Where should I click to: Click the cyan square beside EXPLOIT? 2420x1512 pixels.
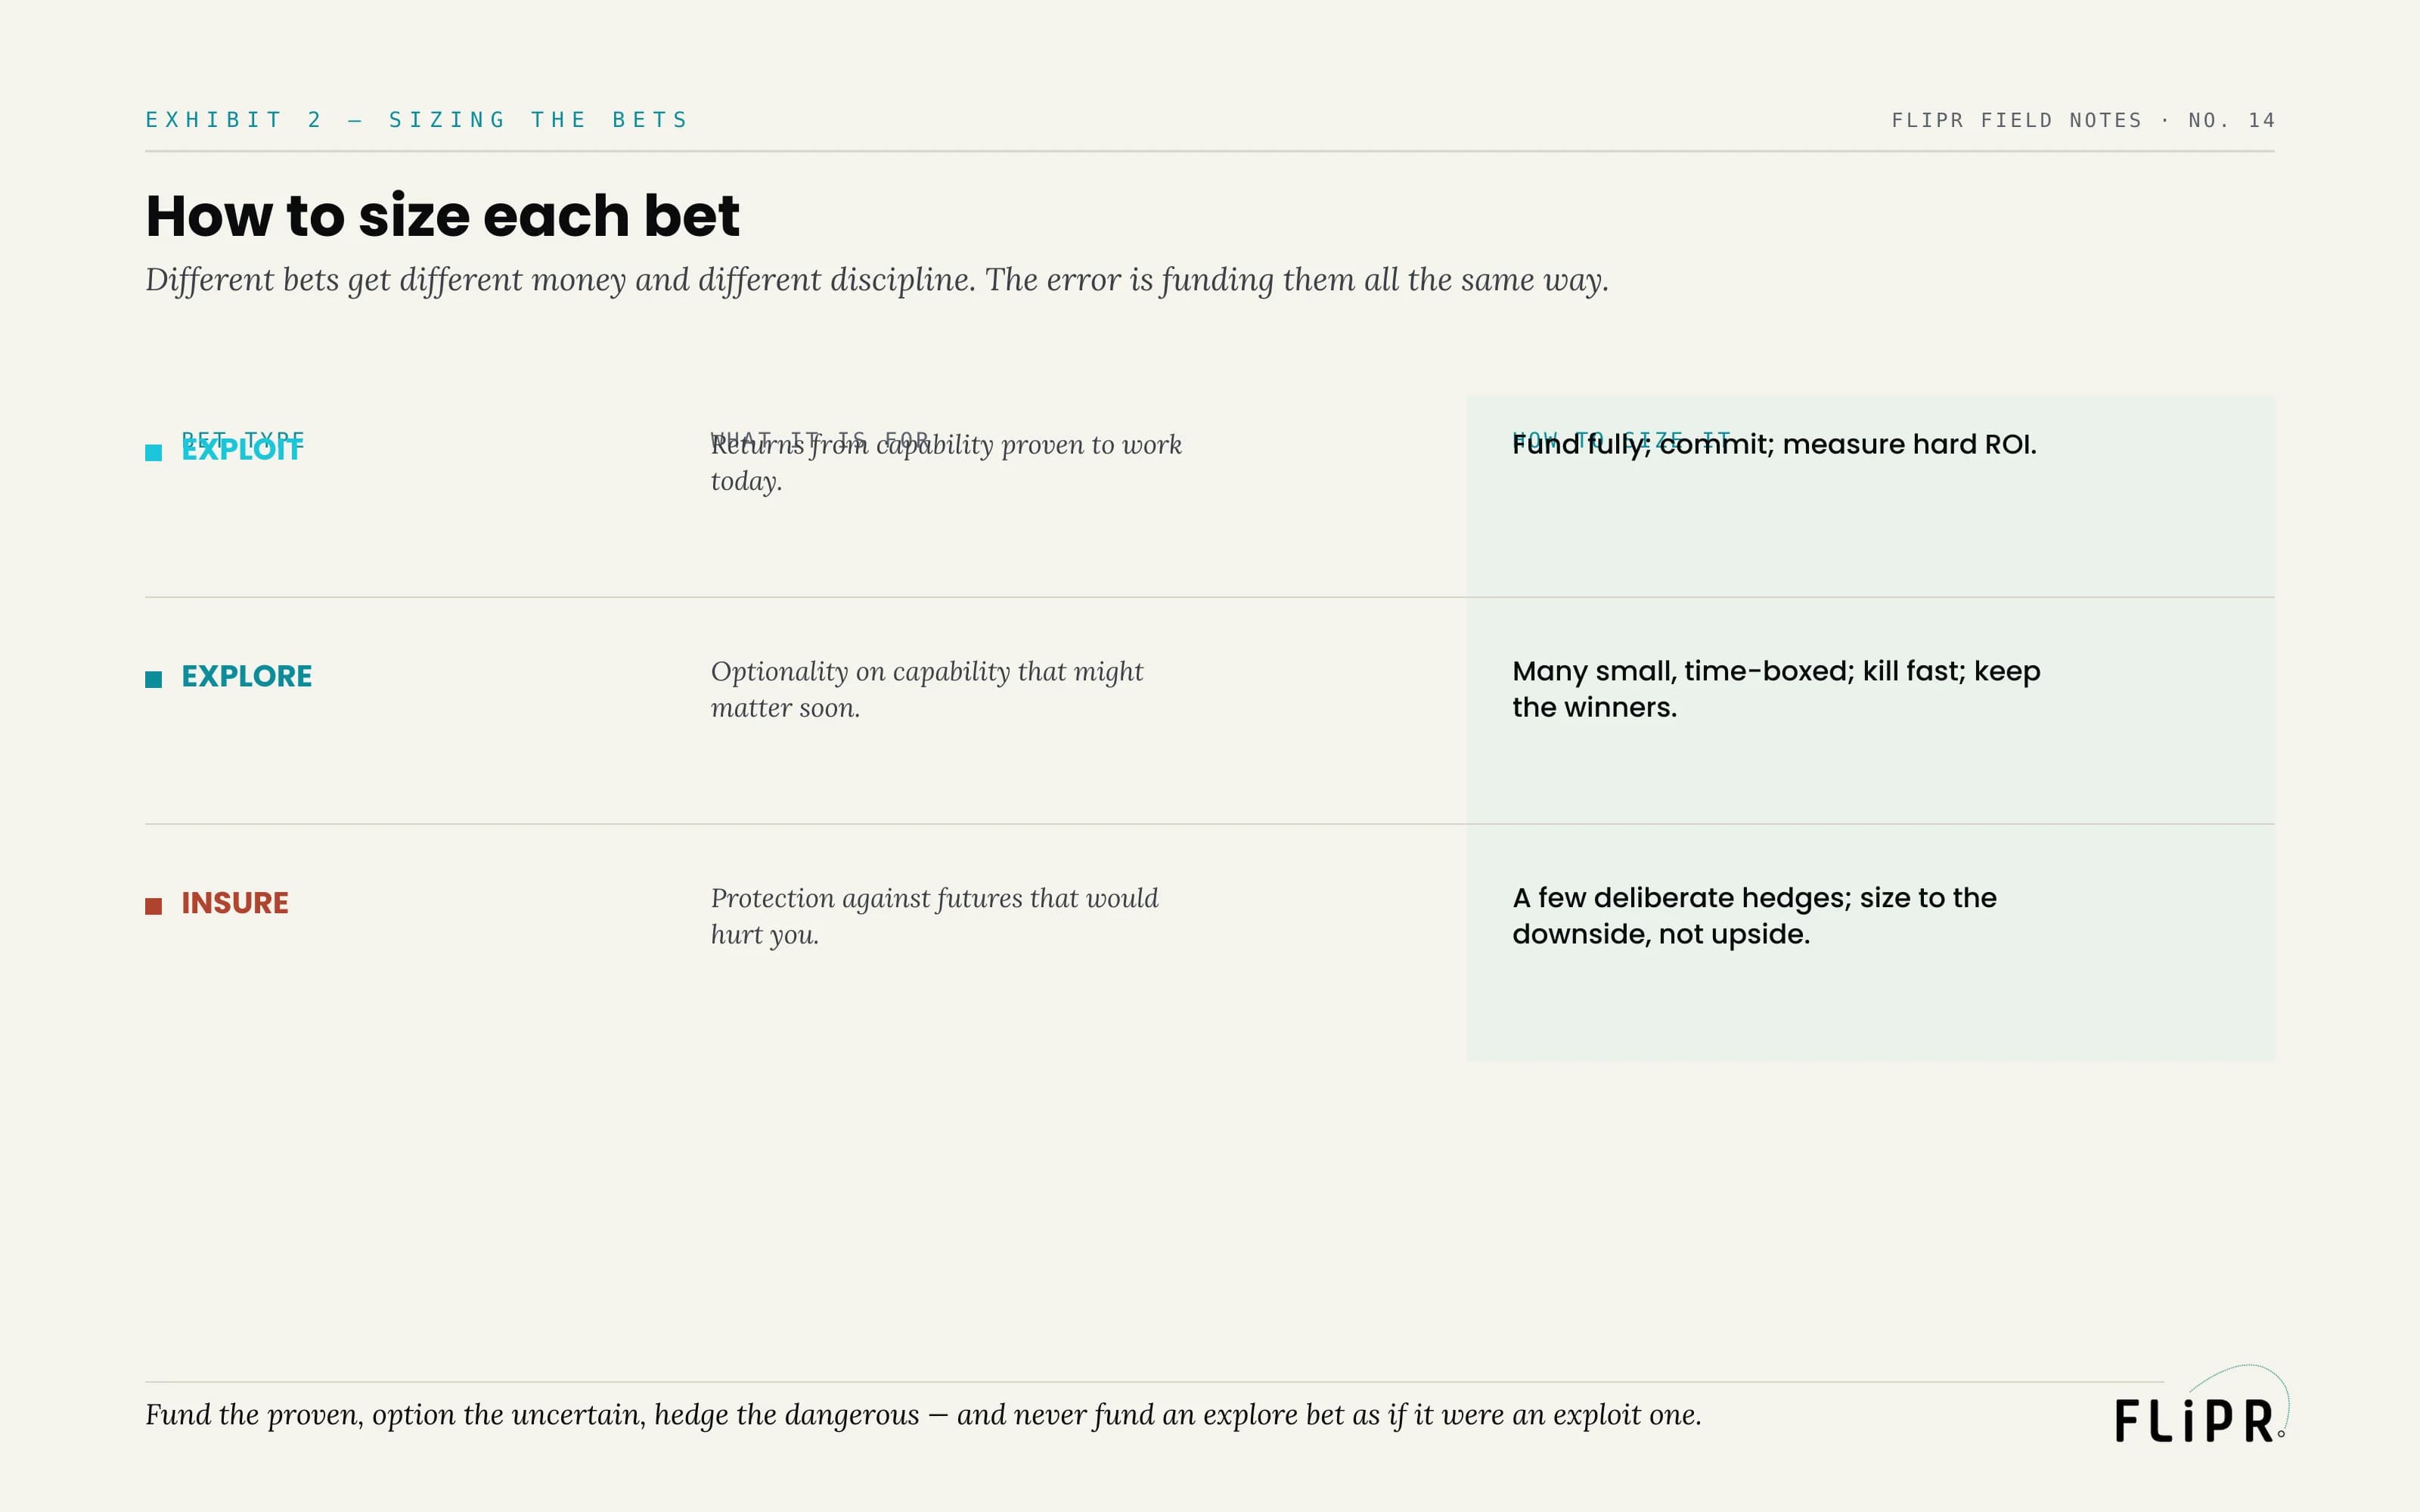[153, 453]
